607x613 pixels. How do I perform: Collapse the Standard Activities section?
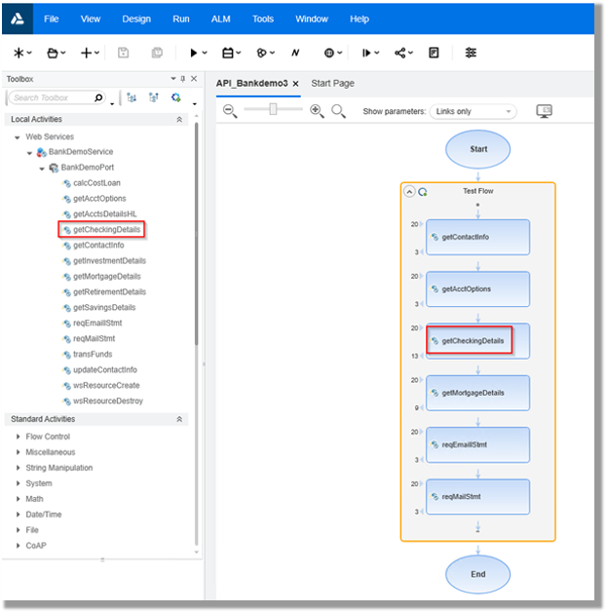click(179, 419)
